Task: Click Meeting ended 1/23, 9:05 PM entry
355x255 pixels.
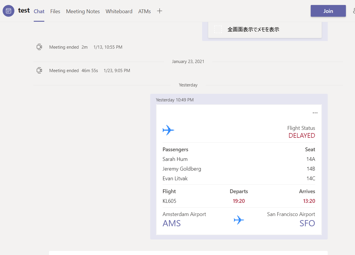Action: pyautogui.click(x=89, y=70)
